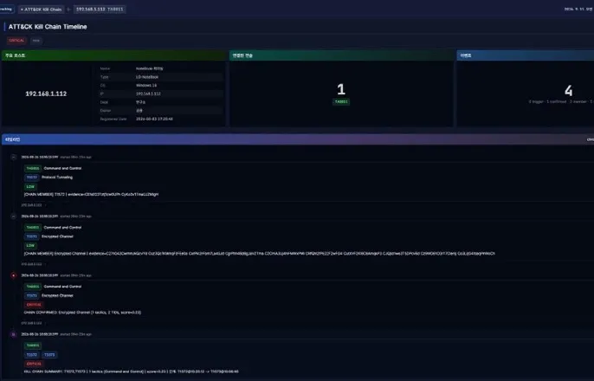This screenshot has width=594, height=381.
Task: Click the TA0011 badge under the count 1
Action: pyautogui.click(x=341, y=102)
